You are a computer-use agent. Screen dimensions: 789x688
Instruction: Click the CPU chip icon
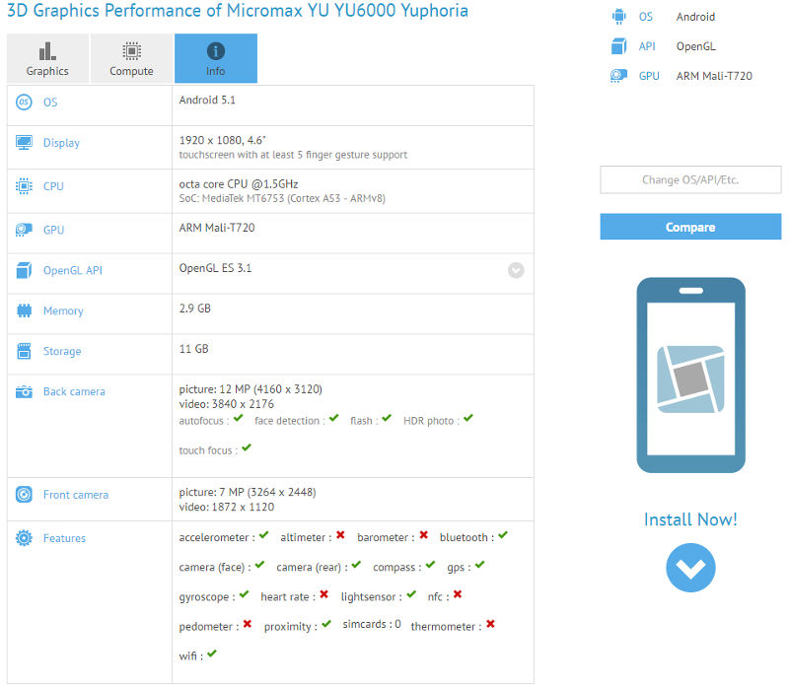24,186
